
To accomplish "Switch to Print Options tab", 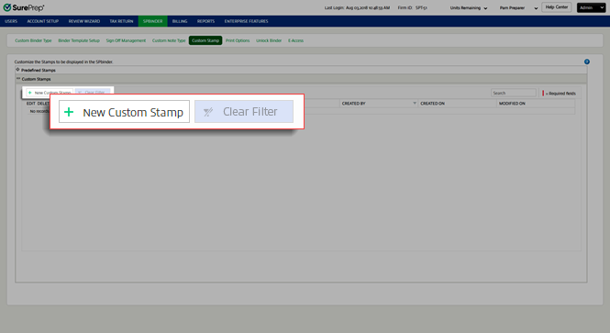I will coord(238,40).
